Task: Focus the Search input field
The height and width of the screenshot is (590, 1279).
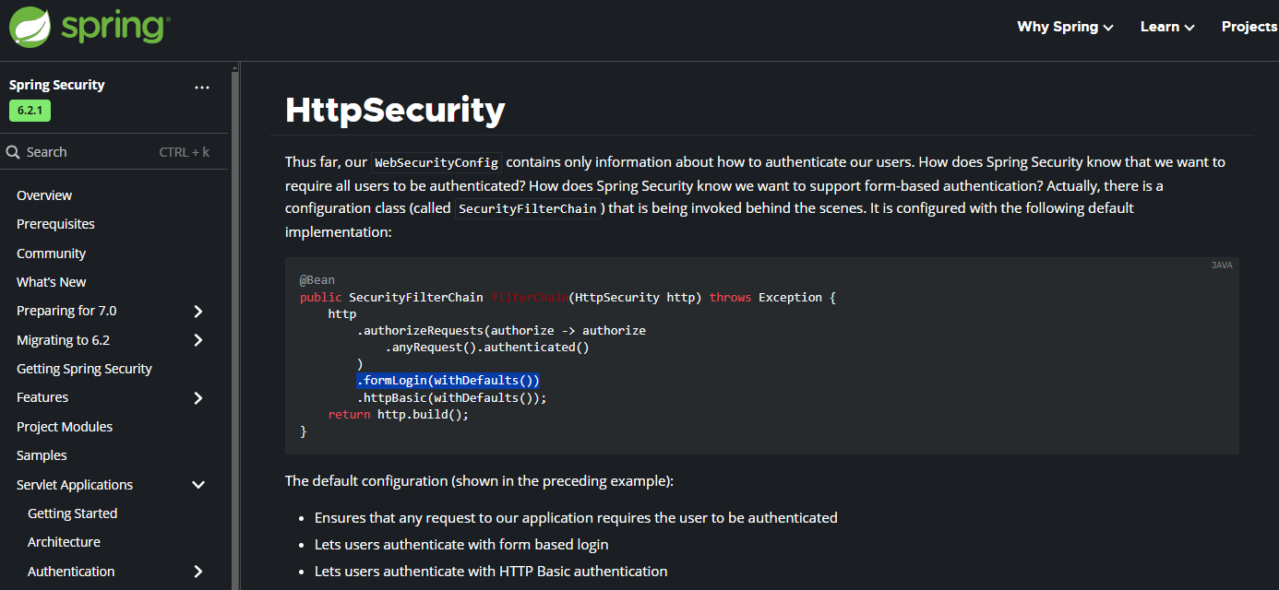Action: point(114,152)
